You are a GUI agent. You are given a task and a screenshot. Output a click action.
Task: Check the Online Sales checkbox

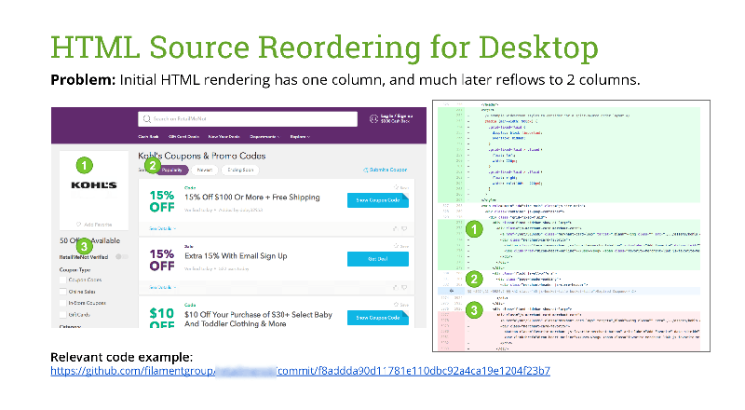[x=62, y=292]
